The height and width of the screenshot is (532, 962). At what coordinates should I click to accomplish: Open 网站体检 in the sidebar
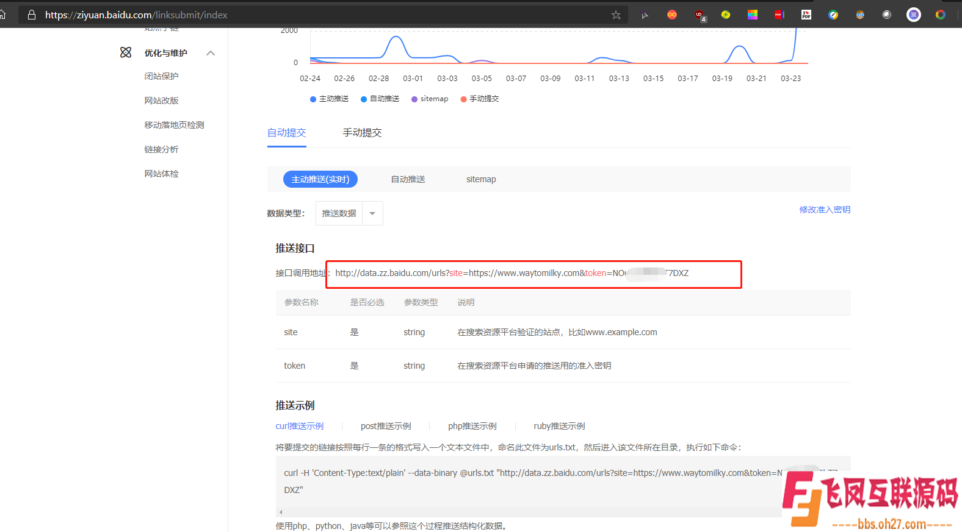tap(162, 174)
